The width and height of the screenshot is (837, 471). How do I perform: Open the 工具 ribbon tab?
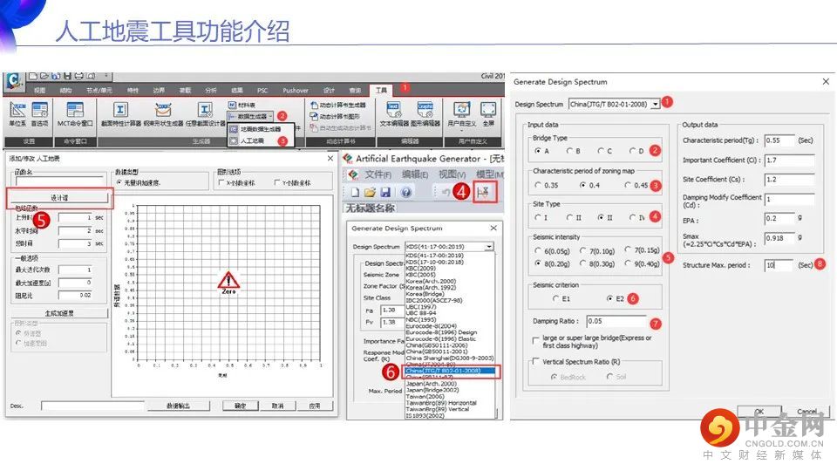coord(381,90)
